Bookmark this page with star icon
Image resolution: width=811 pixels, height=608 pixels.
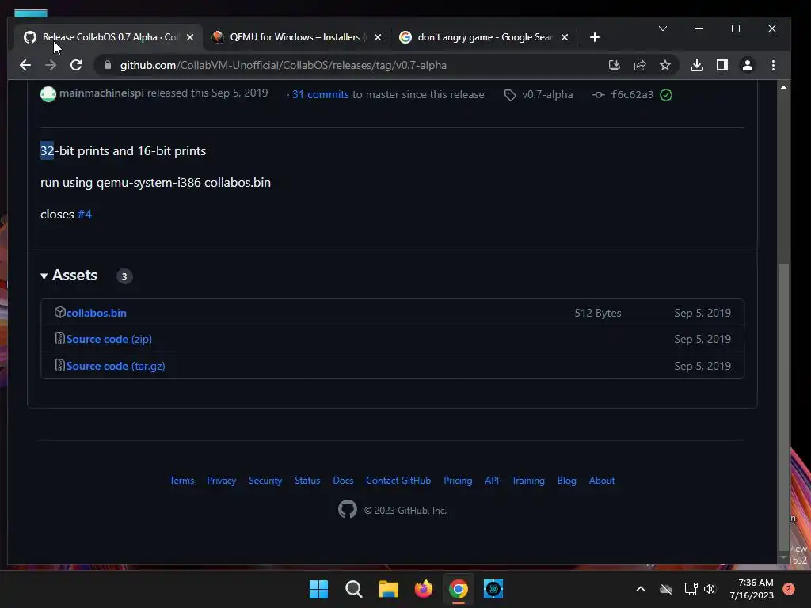point(665,65)
